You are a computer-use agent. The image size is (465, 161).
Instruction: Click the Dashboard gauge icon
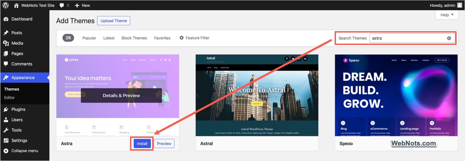point(6,19)
